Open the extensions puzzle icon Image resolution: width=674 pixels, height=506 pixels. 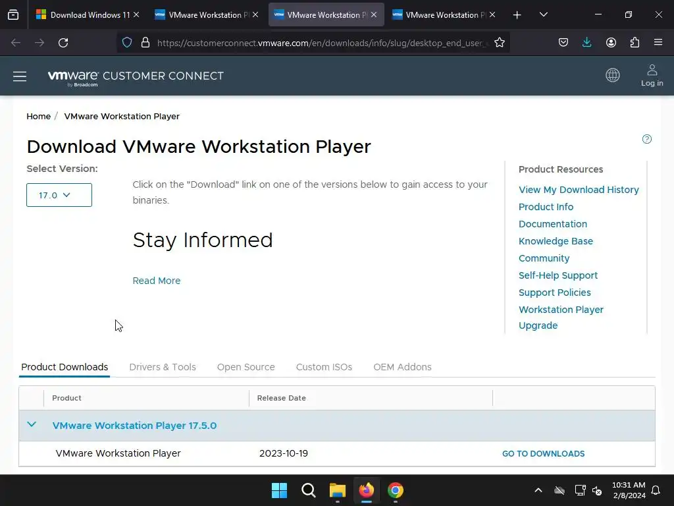635,43
